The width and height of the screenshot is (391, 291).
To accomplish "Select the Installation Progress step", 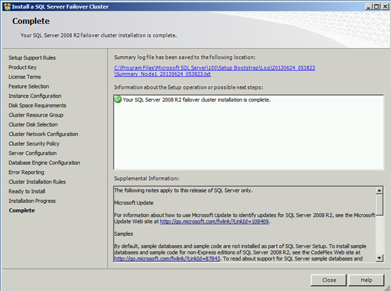I will [x=32, y=201].
